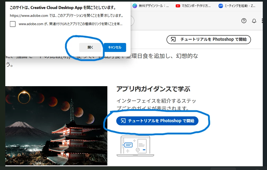Screen dimensions: 267x170
Task: Click the キャンセル button in the dialog
Action: coord(115,47)
